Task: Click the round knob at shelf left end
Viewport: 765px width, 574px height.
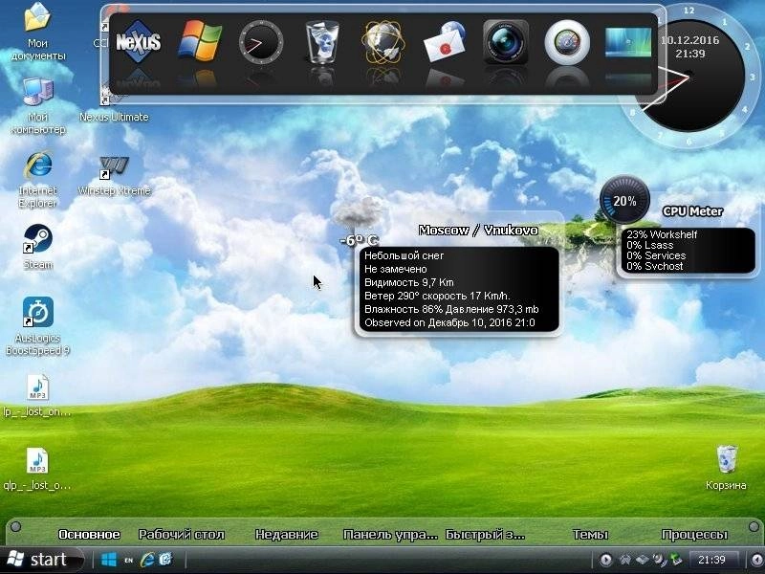Action: [15, 527]
